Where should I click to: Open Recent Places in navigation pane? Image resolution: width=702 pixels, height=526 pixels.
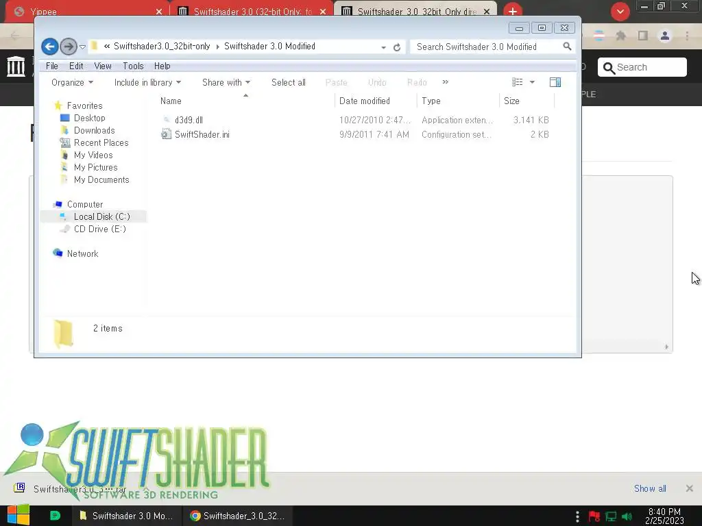101,142
